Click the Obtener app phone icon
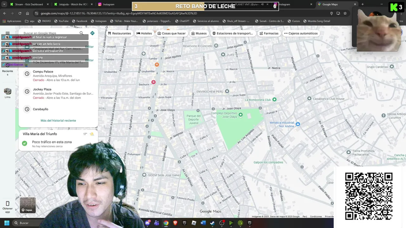 tap(8, 204)
